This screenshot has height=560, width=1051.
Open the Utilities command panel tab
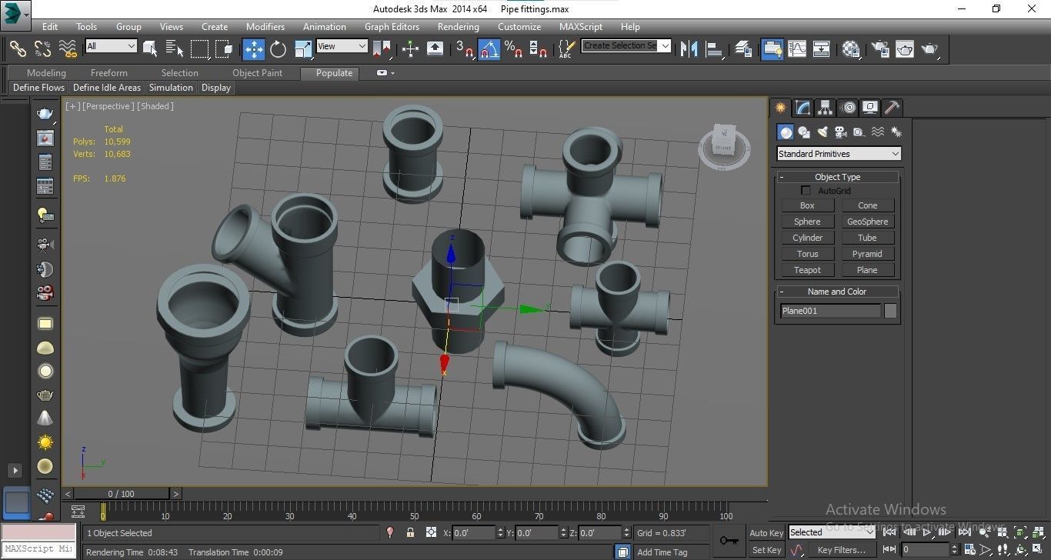[x=892, y=108]
